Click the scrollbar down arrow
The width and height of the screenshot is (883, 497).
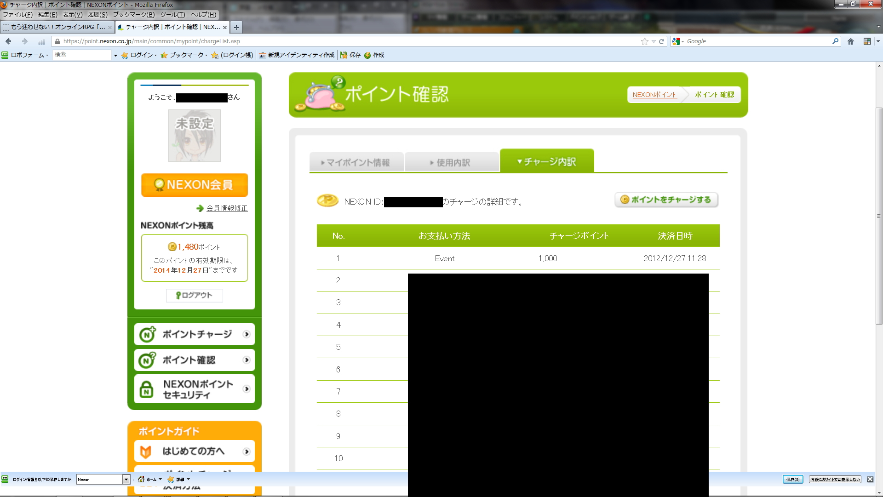(879, 493)
